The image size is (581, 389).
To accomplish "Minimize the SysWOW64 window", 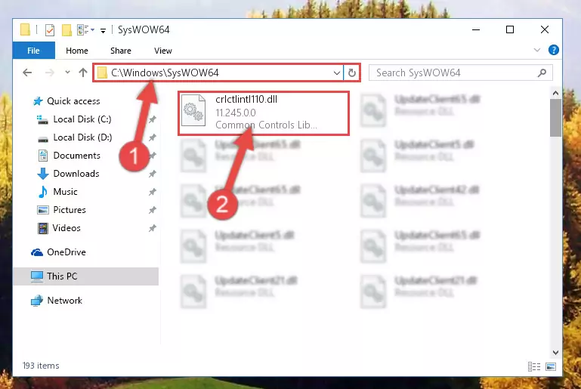I will 476,29.
